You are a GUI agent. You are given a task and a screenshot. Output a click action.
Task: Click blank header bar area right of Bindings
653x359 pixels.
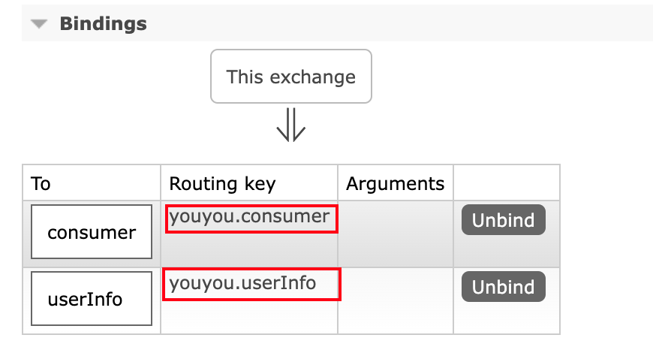pyautogui.click(x=398, y=24)
